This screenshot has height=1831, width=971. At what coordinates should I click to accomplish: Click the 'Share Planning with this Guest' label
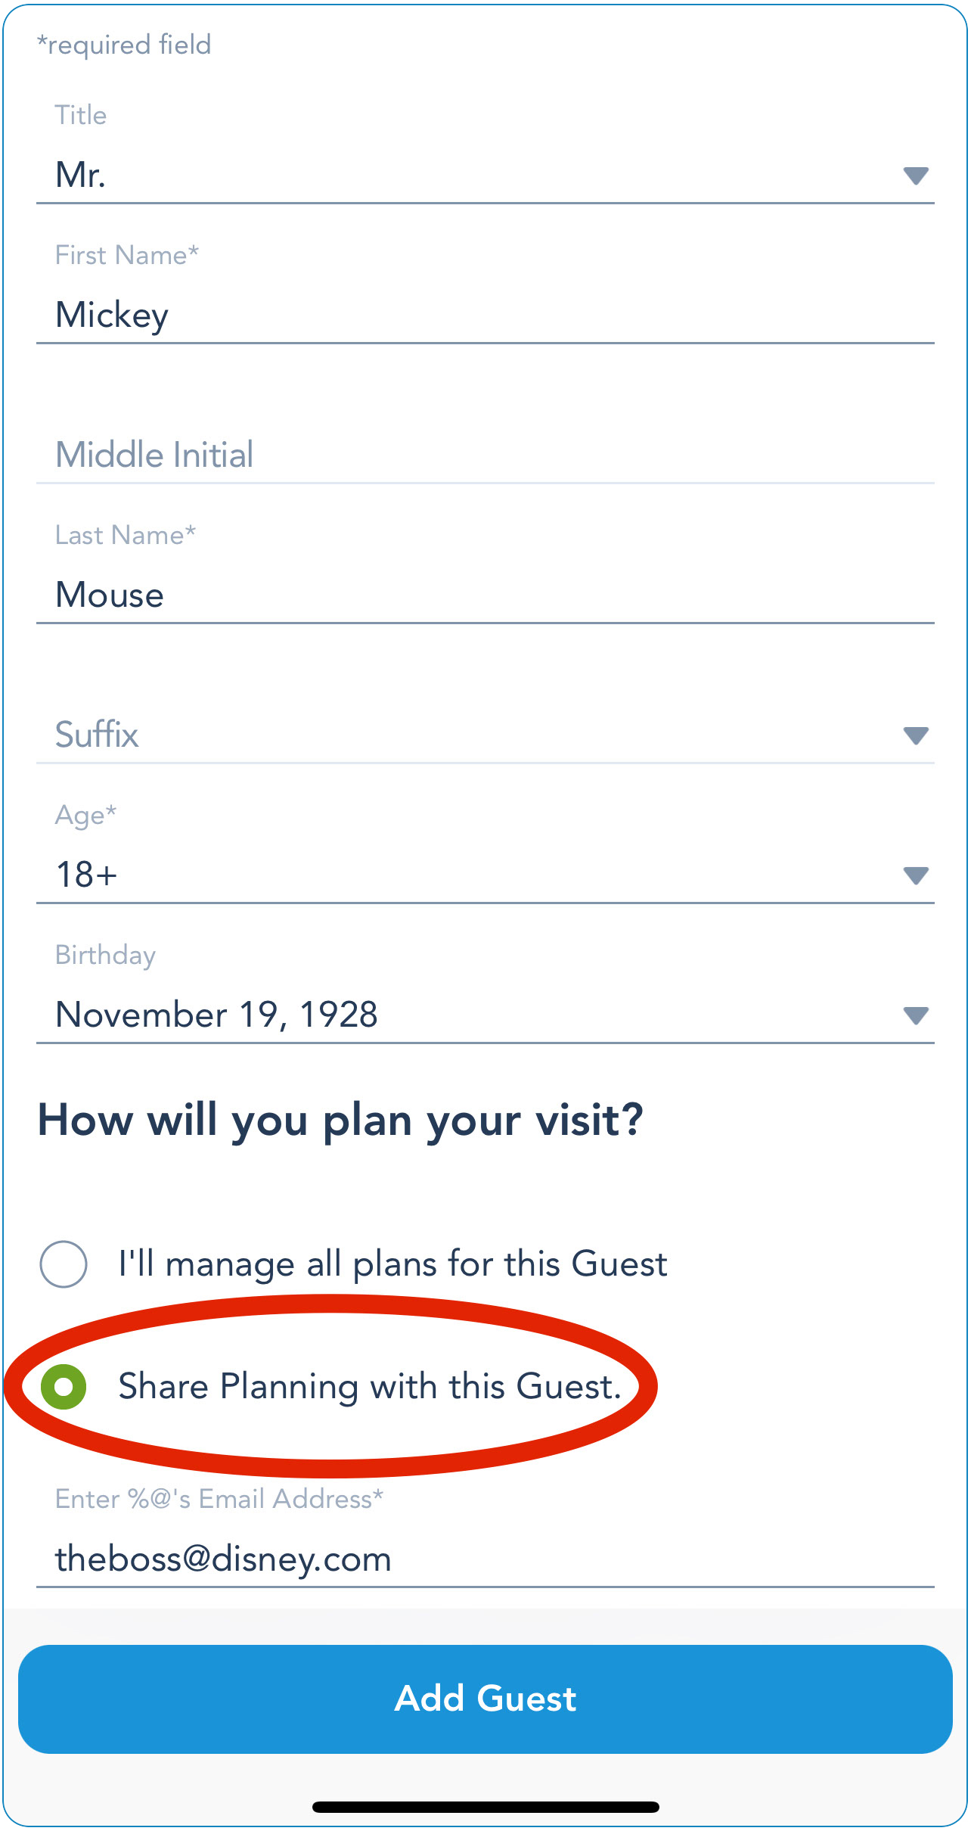(x=370, y=1387)
